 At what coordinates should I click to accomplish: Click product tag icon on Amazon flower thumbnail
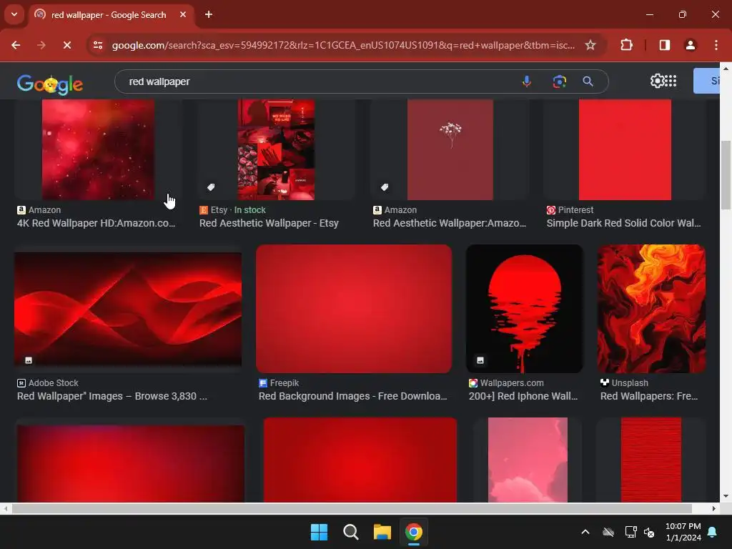(x=385, y=187)
